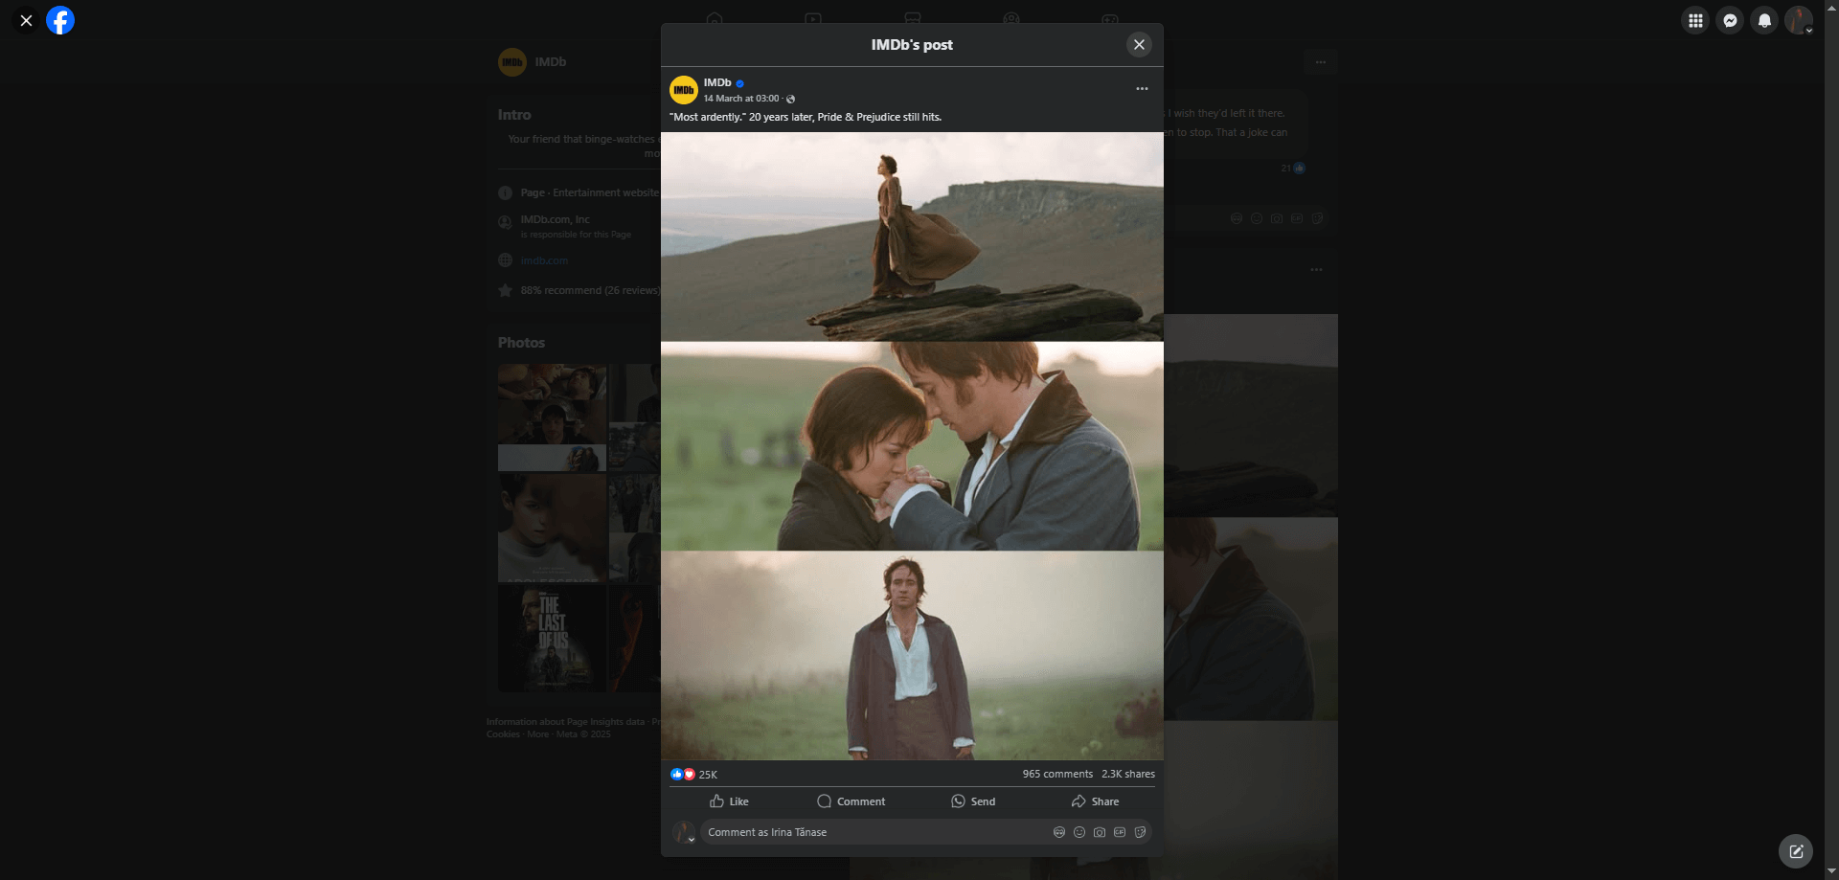This screenshot has width=1839, height=880.
Task: Open the Messenger chats icon
Action: tap(1729, 20)
